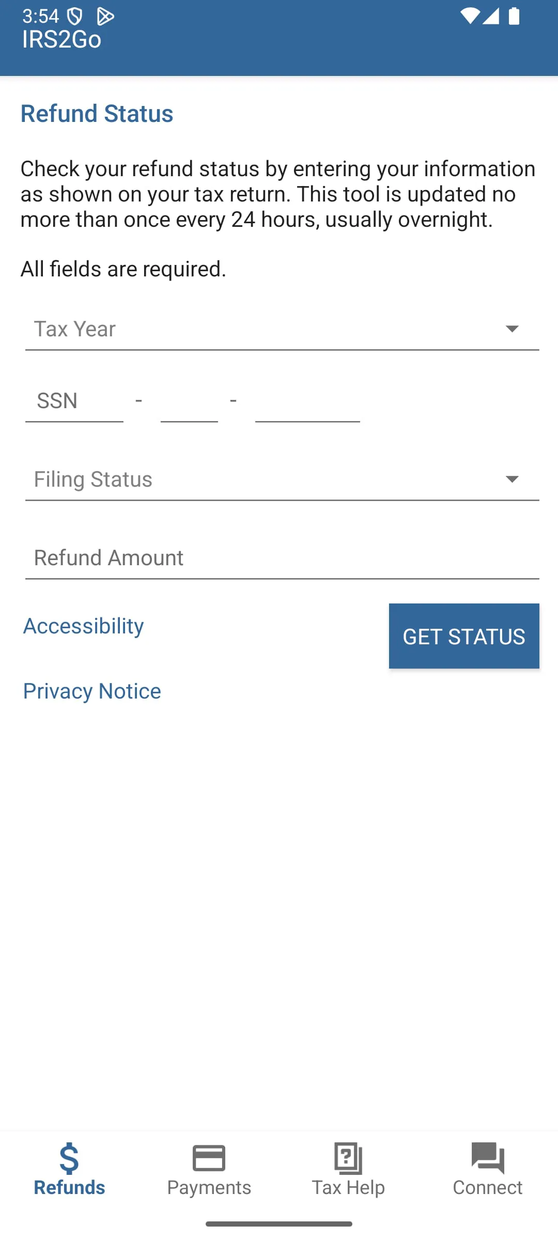The width and height of the screenshot is (558, 1240).
Task: Open the Tax Year selection field
Action: tap(258, 330)
